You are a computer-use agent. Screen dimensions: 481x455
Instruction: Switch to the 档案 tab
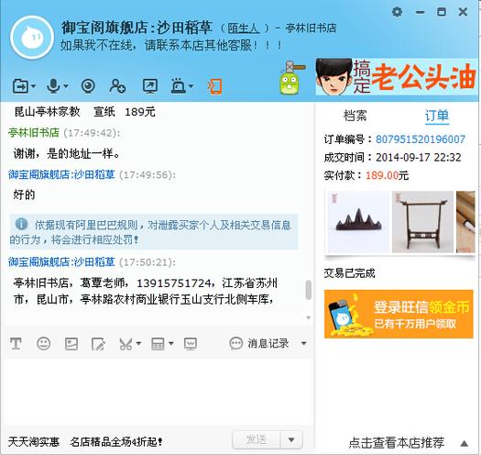click(x=355, y=116)
